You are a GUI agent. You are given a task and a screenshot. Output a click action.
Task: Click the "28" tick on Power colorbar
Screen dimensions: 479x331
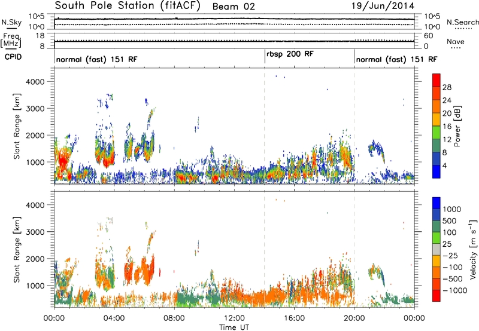[x=447, y=87]
